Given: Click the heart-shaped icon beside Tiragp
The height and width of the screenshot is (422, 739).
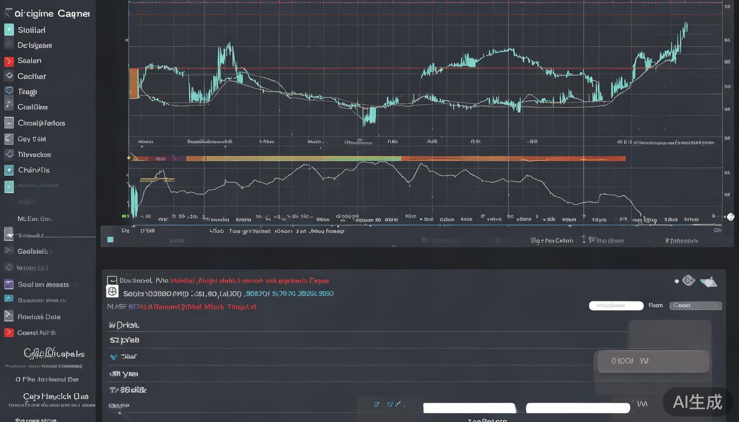Looking at the screenshot, I should [x=9, y=91].
